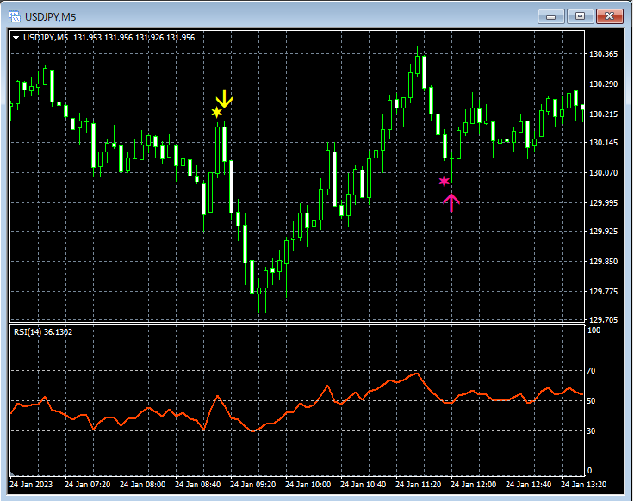Viewport: 634px width, 501px height.
Task: Click the RSI 50 level label
Action: point(591,401)
